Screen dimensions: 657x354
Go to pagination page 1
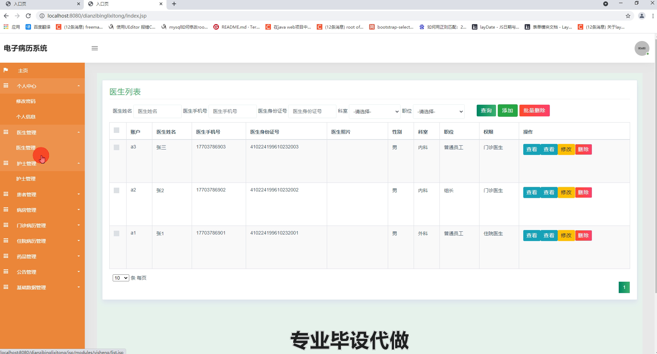(624, 287)
